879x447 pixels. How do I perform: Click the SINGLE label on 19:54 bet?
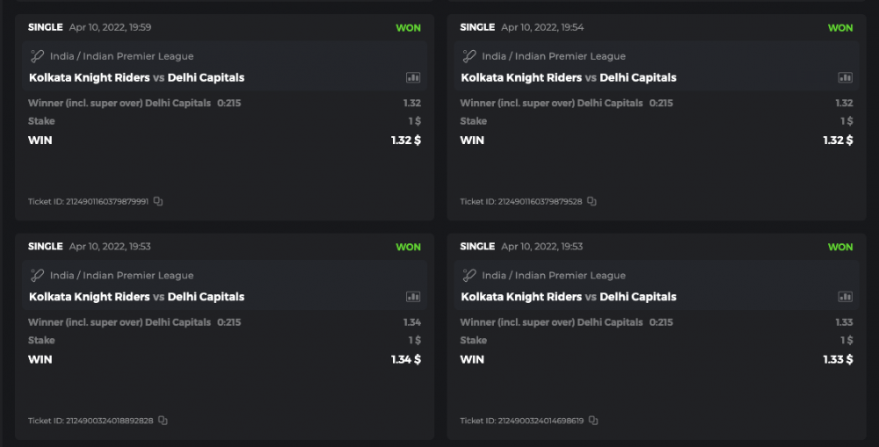coord(477,27)
